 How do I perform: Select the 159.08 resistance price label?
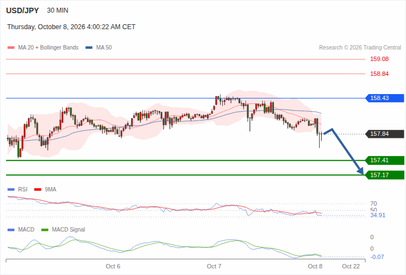pyautogui.click(x=380, y=59)
